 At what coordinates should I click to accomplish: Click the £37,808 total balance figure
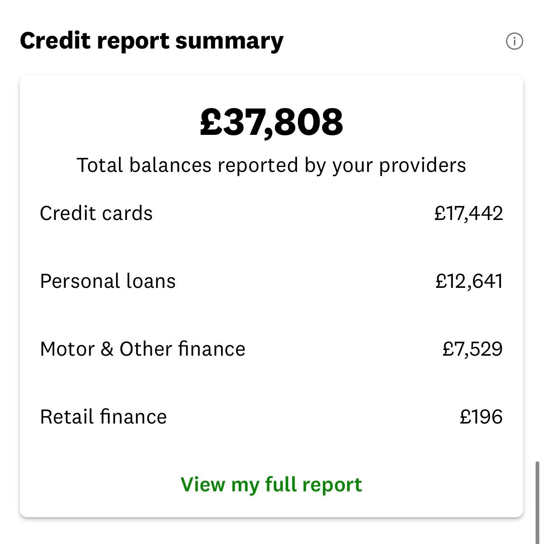click(x=271, y=123)
